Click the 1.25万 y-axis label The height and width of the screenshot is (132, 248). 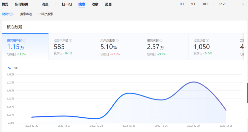[x=10, y=107]
